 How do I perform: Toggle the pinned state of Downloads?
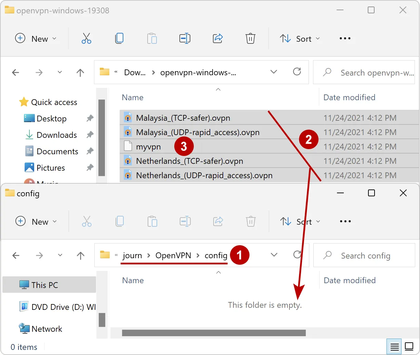coord(90,135)
